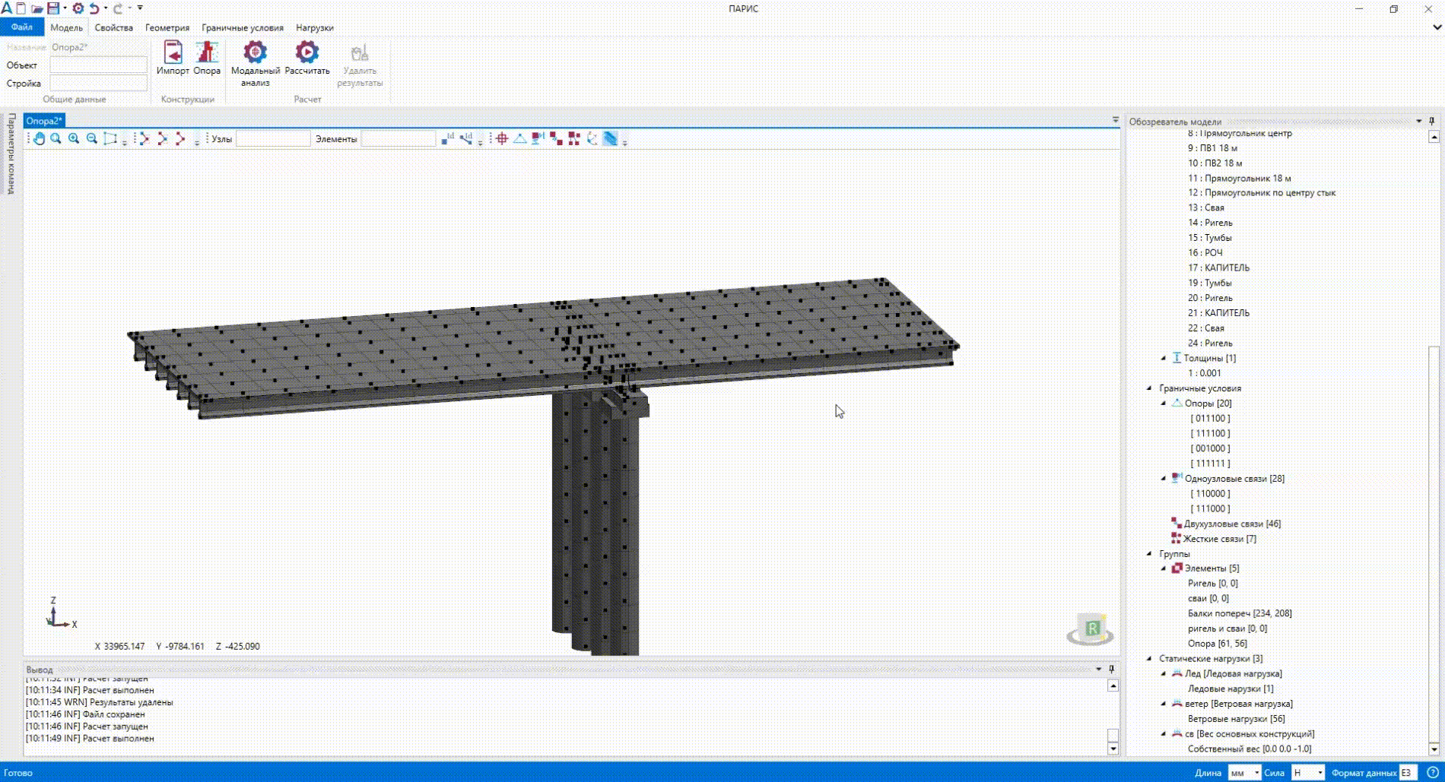This screenshot has width=1445, height=782.
Task: Click the undo arrow in quick access
Action: pos(94,8)
